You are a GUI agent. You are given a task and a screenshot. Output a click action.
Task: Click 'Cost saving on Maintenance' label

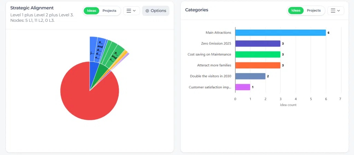click(209, 54)
